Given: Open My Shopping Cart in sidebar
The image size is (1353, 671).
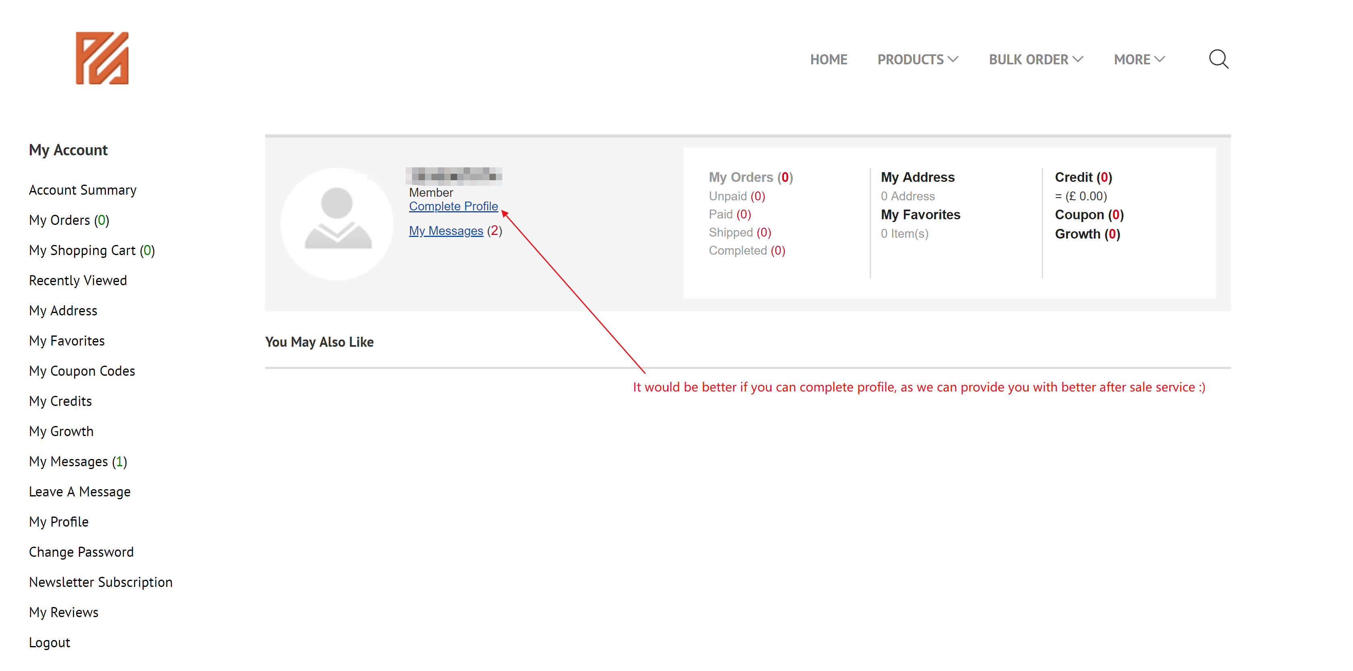Looking at the screenshot, I should click(91, 251).
